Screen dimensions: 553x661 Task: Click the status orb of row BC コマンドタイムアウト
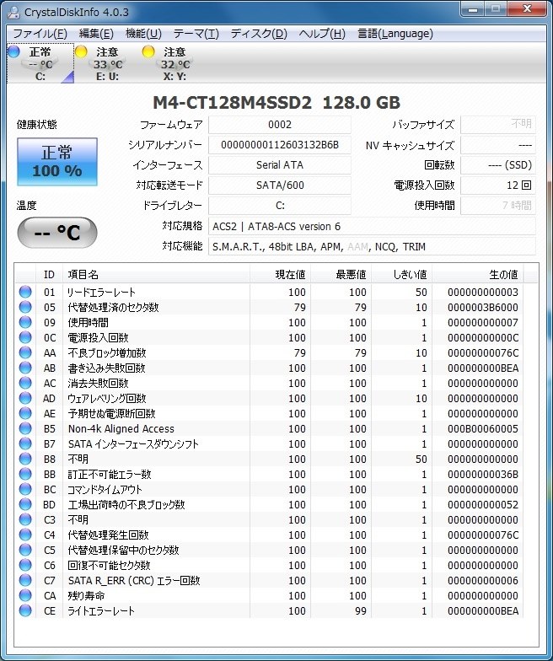point(25,489)
